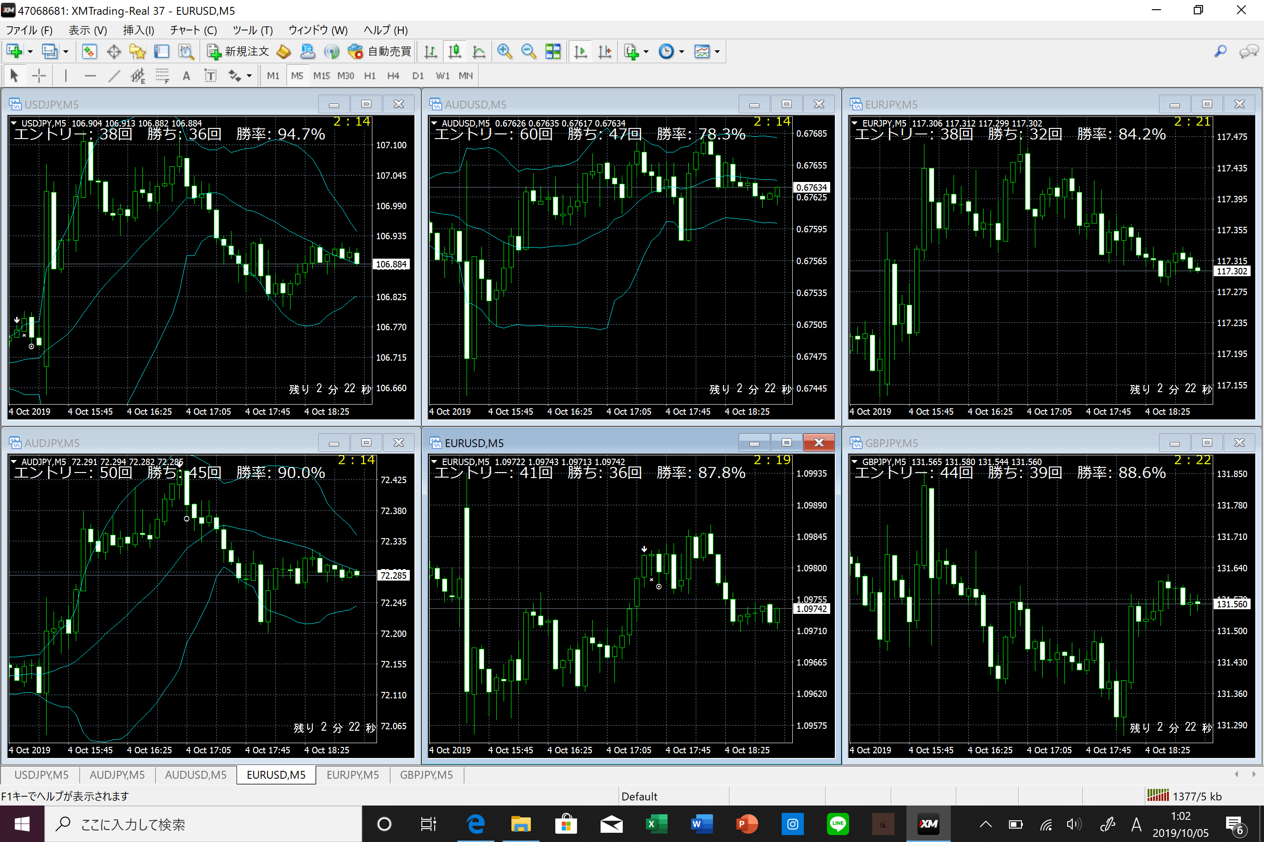The width and height of the screenshot is (1264, 842).
Task: Toggle the 自動売買 auto trading button
Action: point(380,52)
